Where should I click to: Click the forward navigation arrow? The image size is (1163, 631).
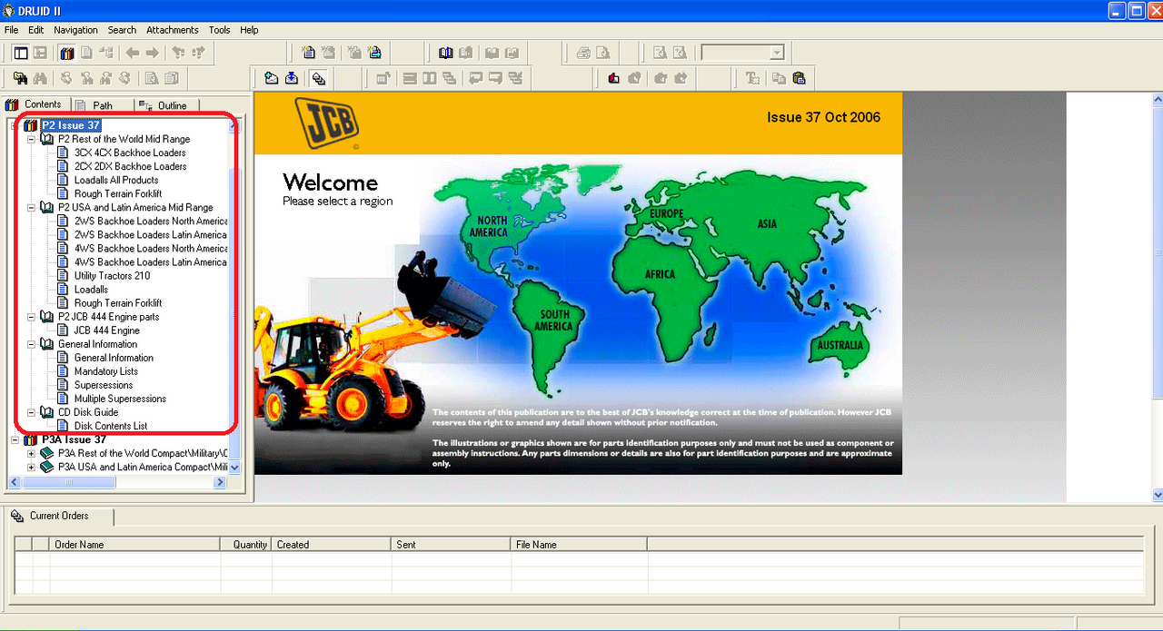(153, 54)
